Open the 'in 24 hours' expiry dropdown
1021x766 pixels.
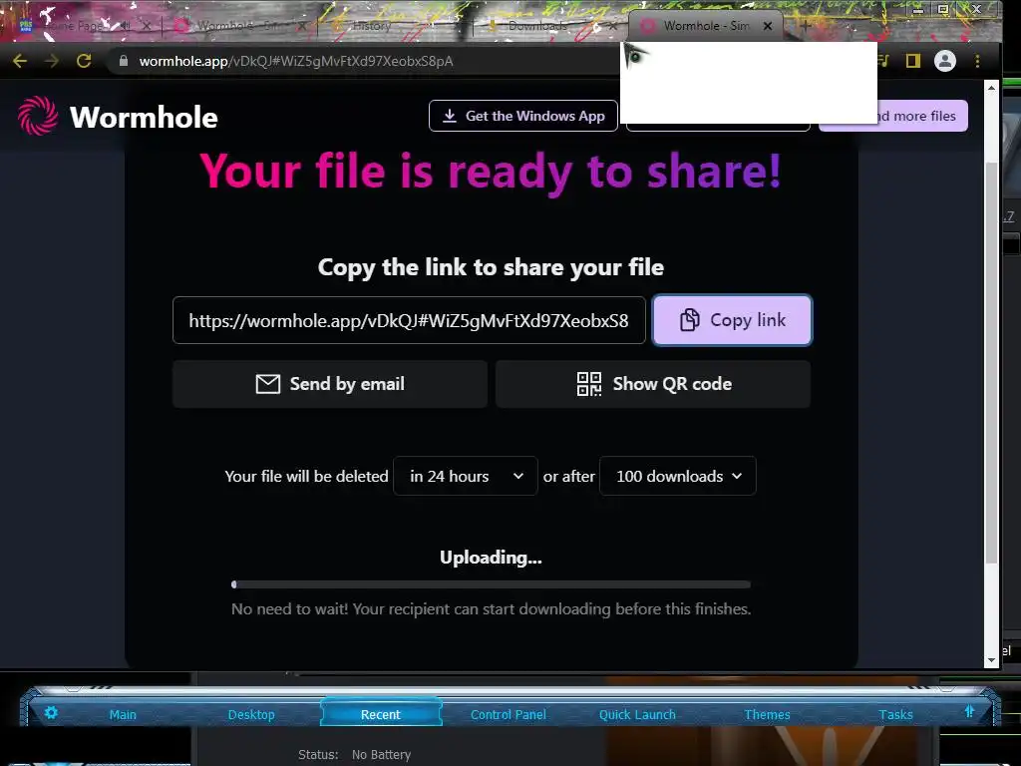pyautogui.click(x=466, y=476)
